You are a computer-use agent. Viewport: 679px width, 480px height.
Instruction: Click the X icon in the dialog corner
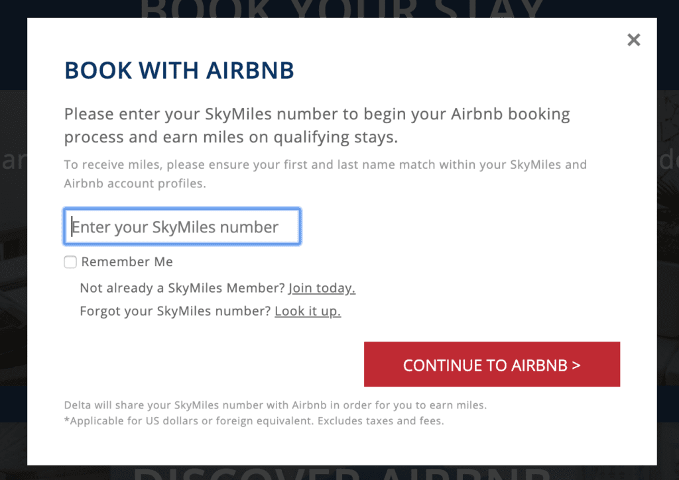click(x=633, y=40)
